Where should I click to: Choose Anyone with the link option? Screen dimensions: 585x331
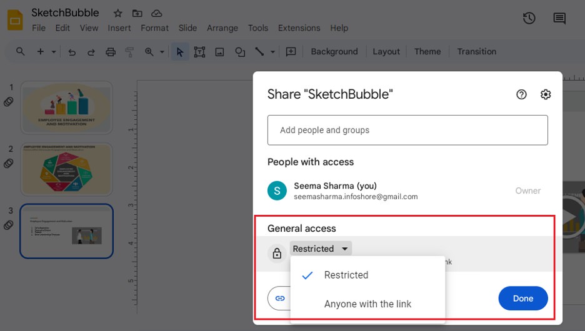click(x=367, y=304)
